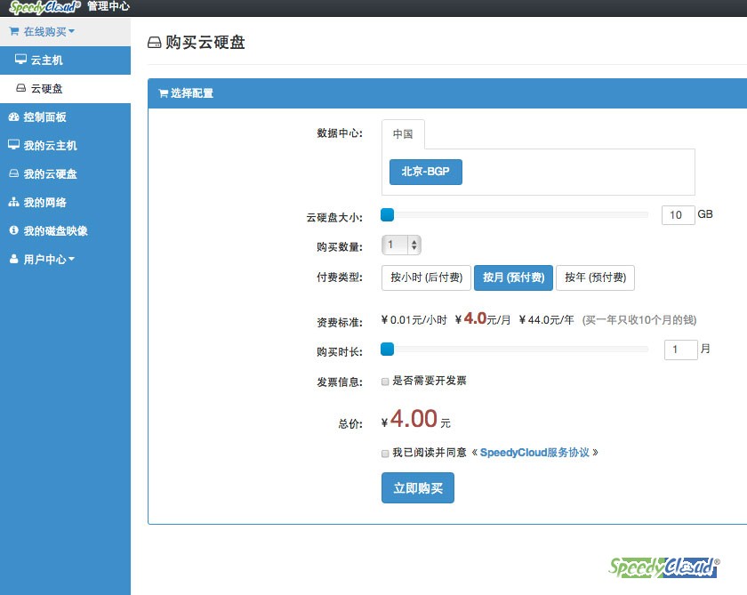This screenshot has height=595, width=747.
Task: Select 按月 (预付费) billing type
Action: pyautogui.click(x=513, y=277)
